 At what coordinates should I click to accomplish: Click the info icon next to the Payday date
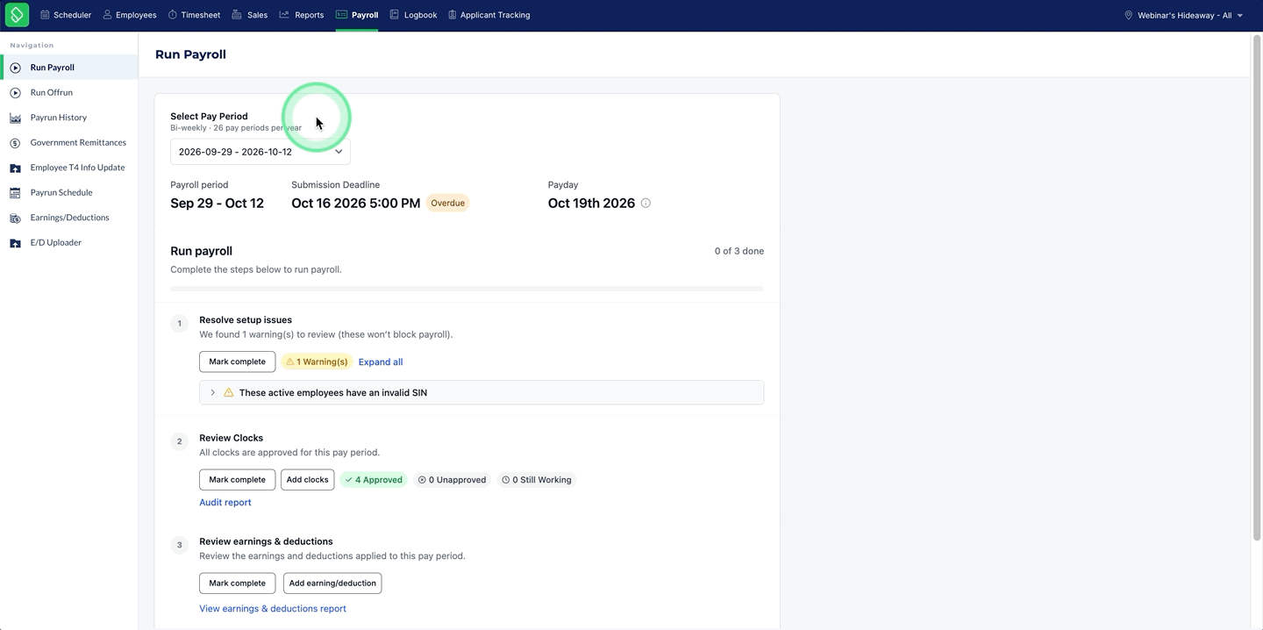[646, 204]
